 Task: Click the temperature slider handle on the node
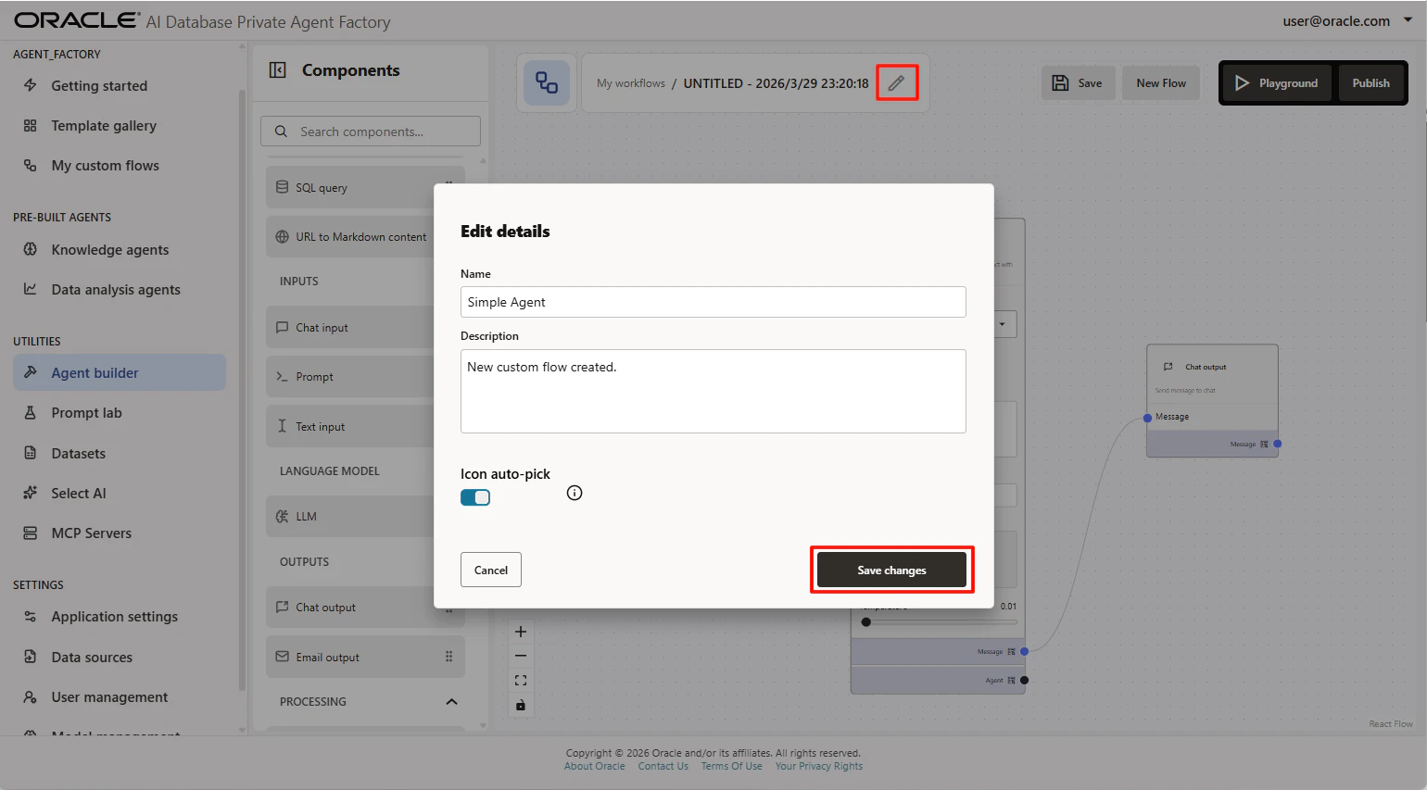(x=866, y=622)
